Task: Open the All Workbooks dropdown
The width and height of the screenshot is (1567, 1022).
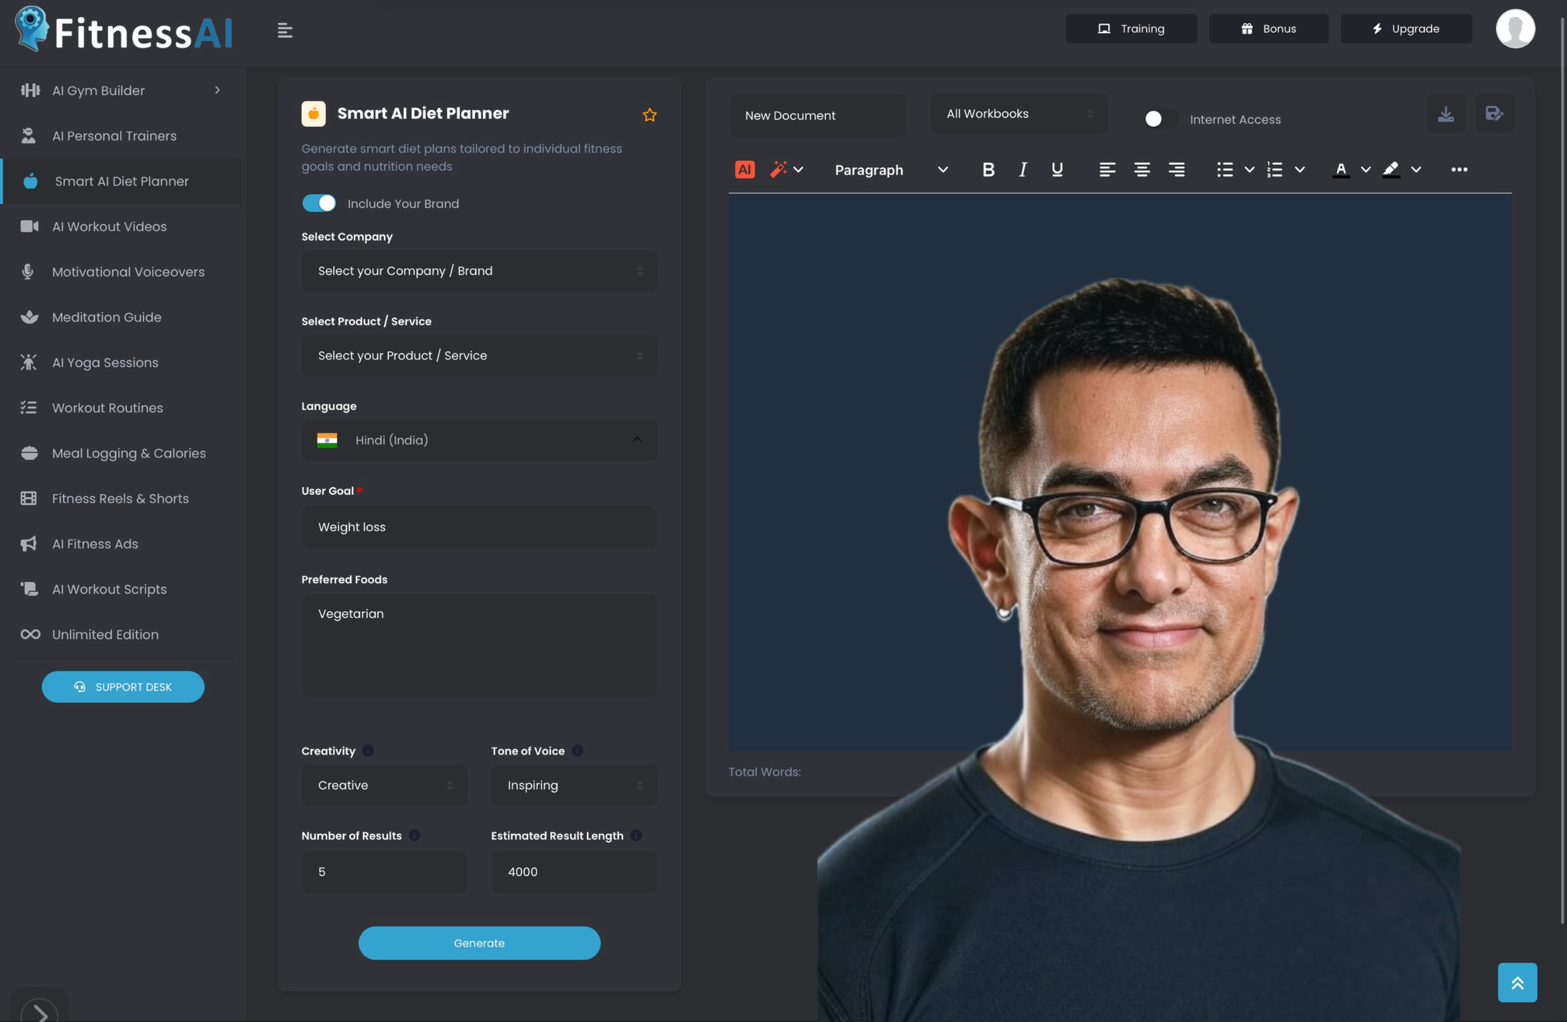Action: [1018, 114]
